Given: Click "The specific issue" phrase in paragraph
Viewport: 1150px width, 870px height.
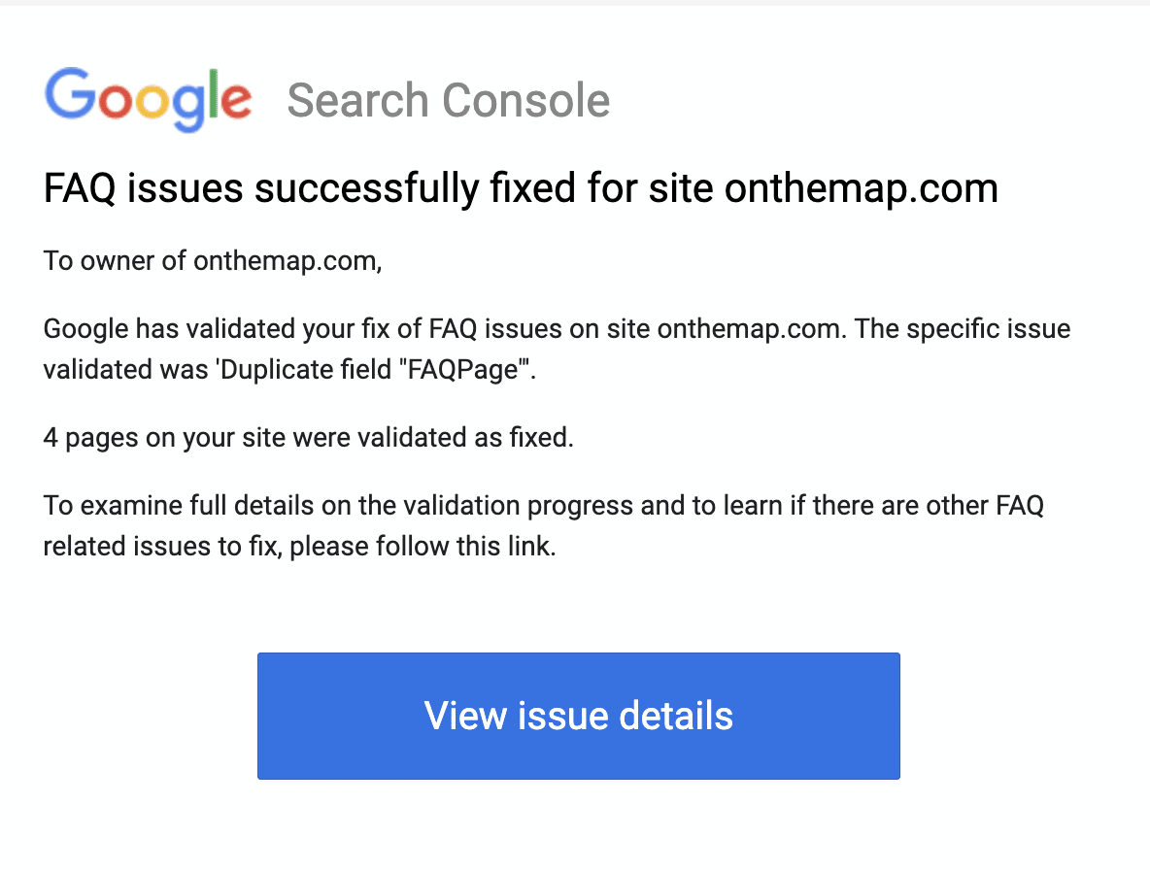Looking at the screenshot, I should tap(963, 328).
